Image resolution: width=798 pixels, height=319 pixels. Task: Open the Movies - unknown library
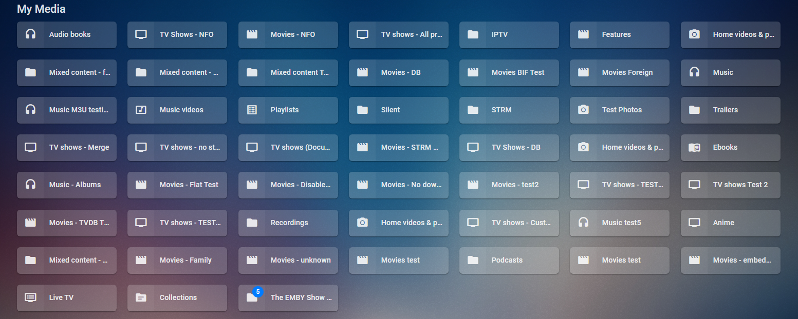(288, 260)
